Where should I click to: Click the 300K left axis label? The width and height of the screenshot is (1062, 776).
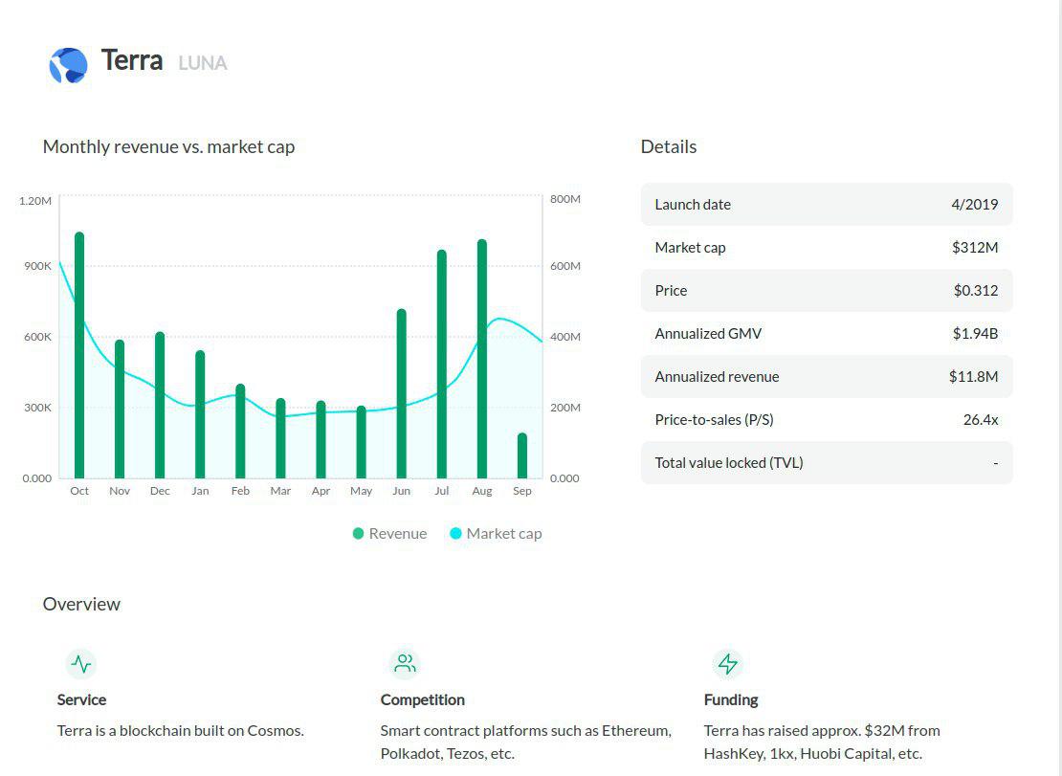tap(38, 408)
